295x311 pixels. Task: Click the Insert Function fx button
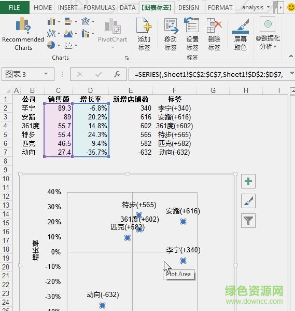point(117,74)
